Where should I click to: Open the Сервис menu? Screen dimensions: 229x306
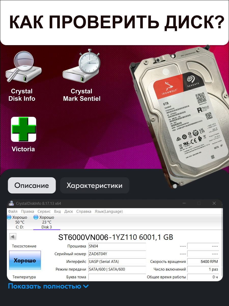pyautogui.click(x=44, y=211)
